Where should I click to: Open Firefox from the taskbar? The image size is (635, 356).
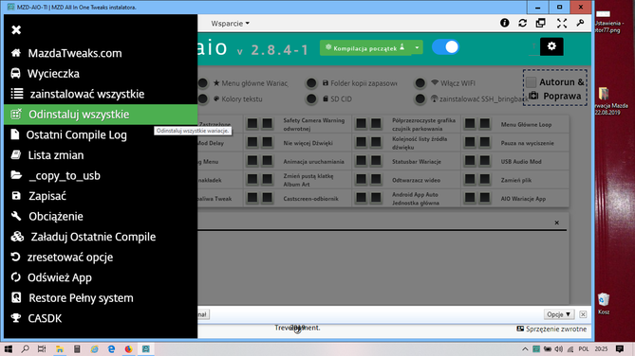128,349
